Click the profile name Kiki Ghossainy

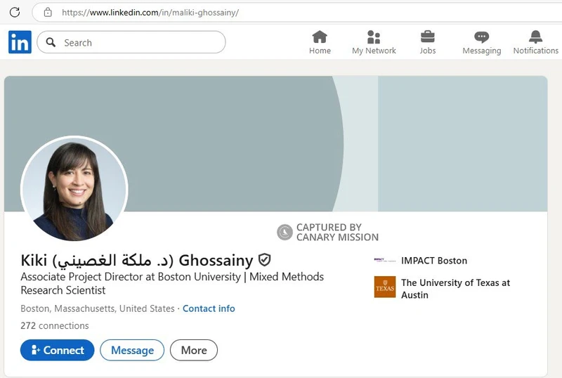pos(137,261)
